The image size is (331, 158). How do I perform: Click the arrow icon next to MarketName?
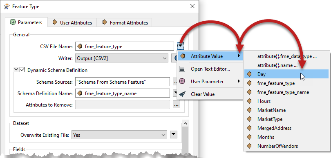(x=249, y=110)
